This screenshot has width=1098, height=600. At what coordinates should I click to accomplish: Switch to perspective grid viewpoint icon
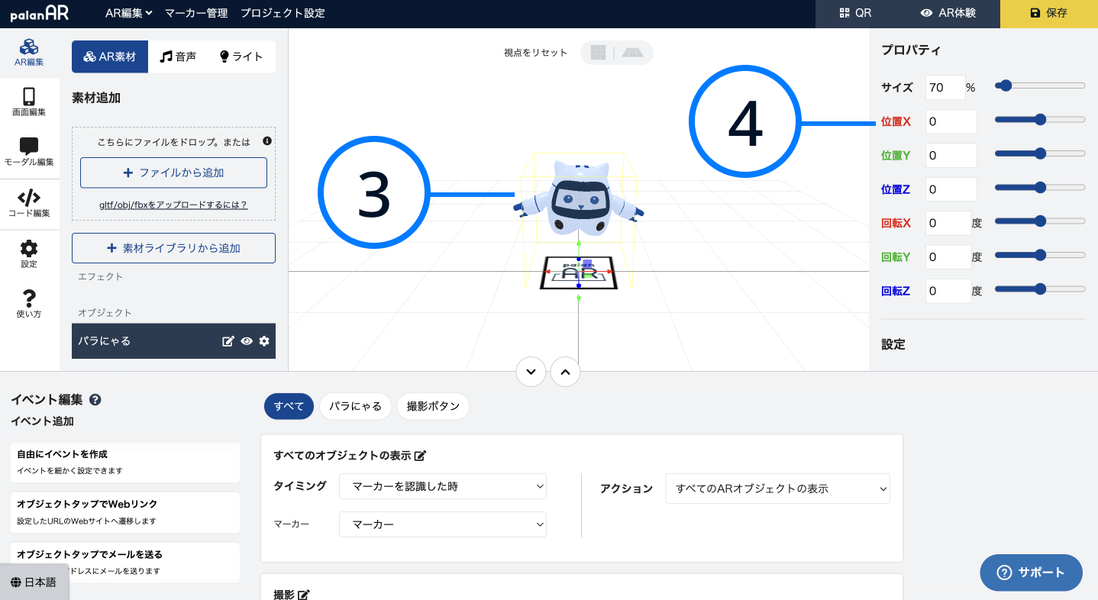[632, 53]
